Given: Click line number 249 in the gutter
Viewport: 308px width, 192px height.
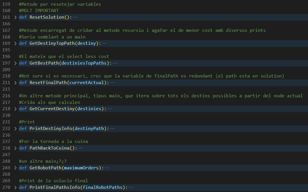Looking at the screenshot, I should click(6, 168).
